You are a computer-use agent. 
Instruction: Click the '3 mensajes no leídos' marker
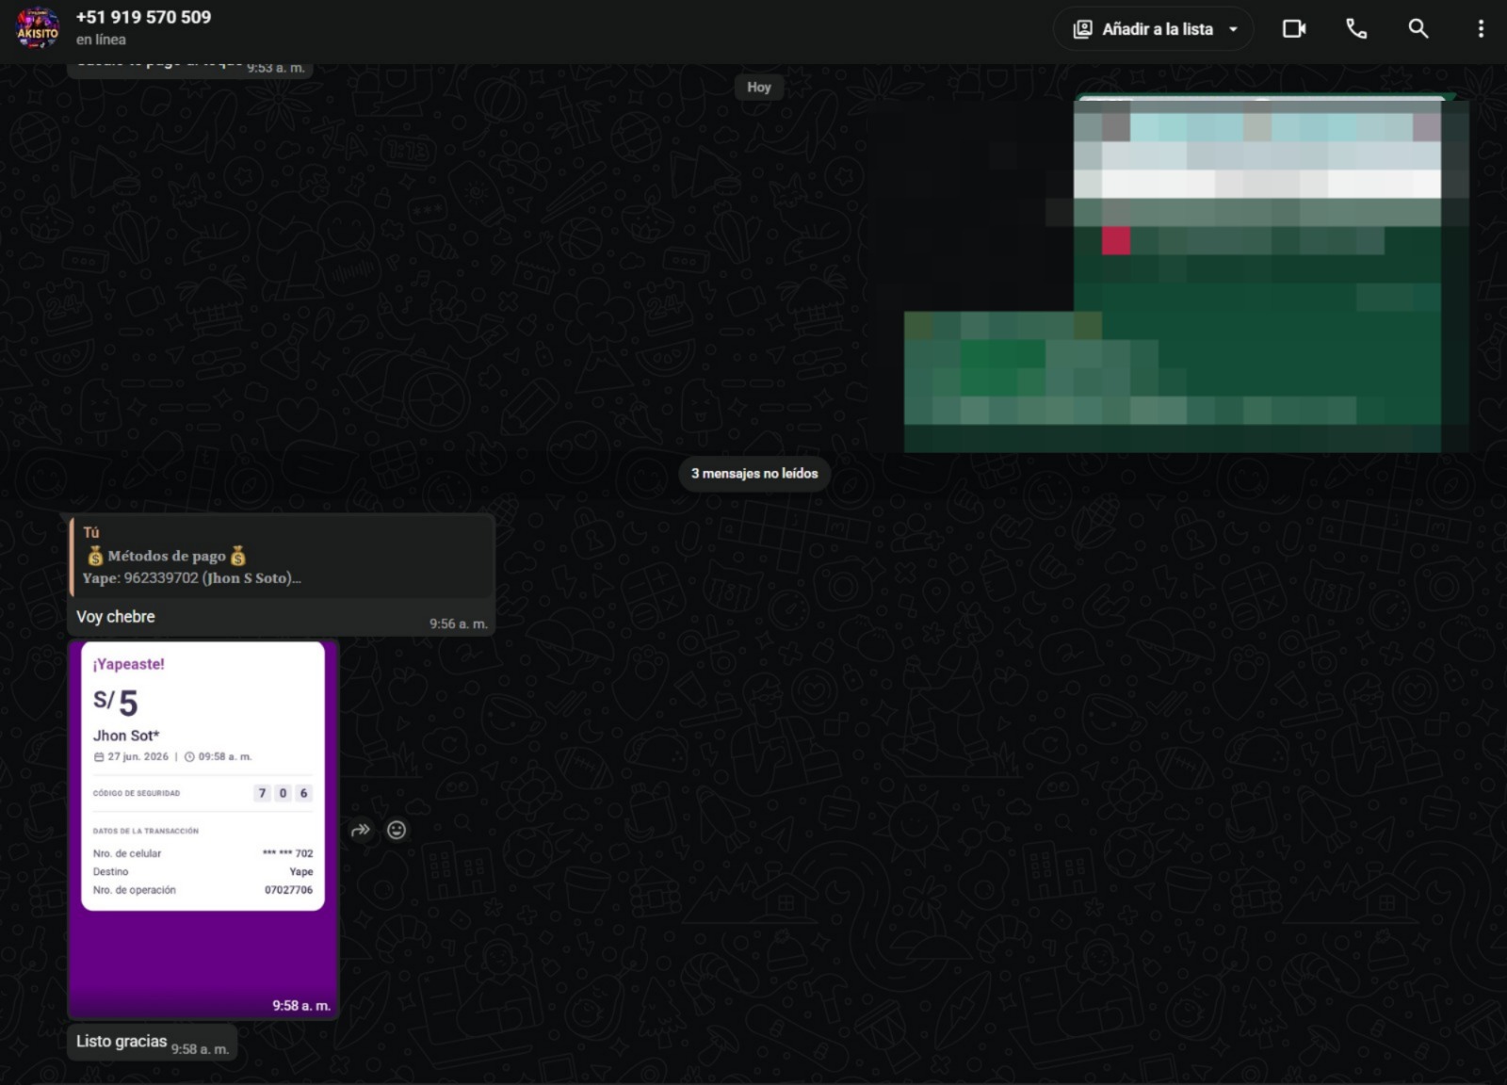[x=754, y=474]
